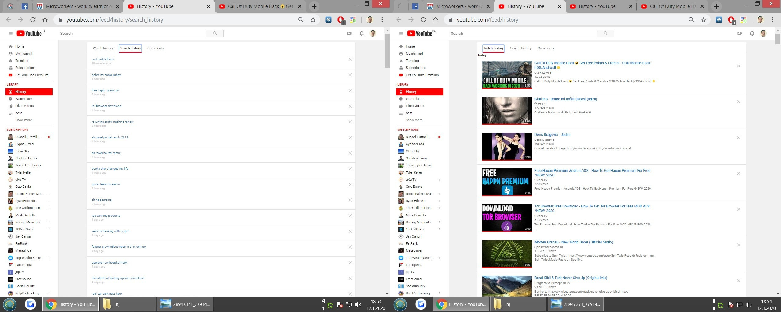Focus YouTube search field in right window

point(523,33)
